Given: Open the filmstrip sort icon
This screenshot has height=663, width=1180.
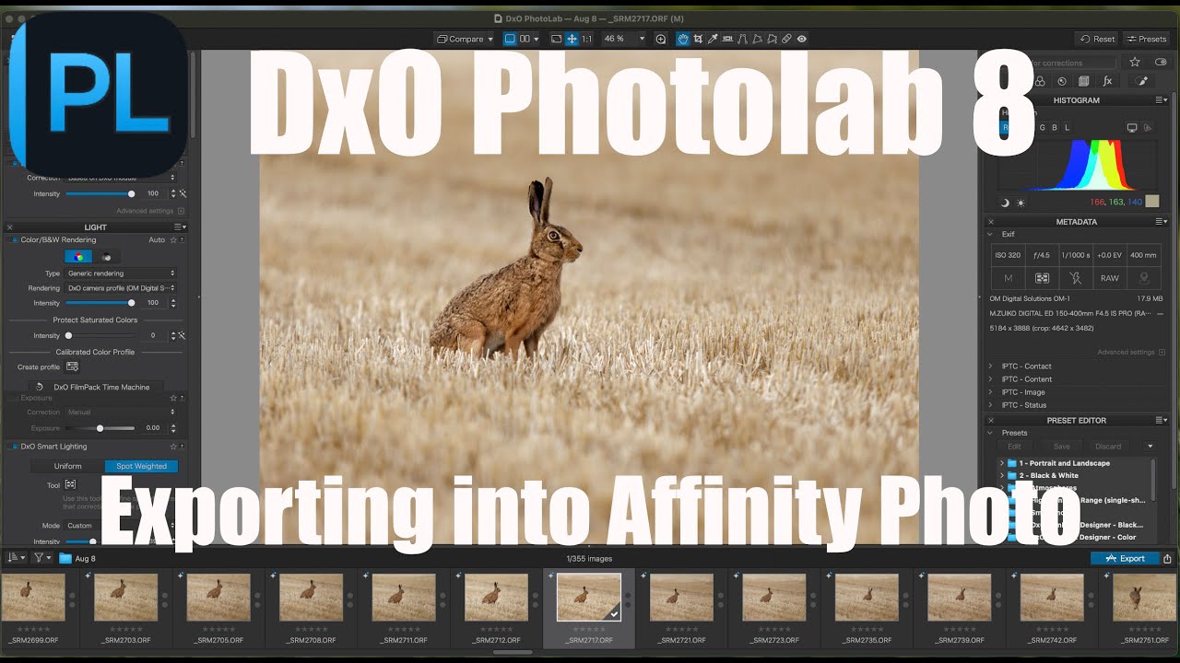Looking at the screenshot, I should (x=16, y=558).
